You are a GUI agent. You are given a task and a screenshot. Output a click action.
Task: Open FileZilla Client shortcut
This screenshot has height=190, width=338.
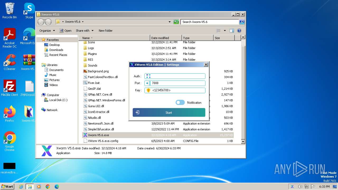click(10, 88)
